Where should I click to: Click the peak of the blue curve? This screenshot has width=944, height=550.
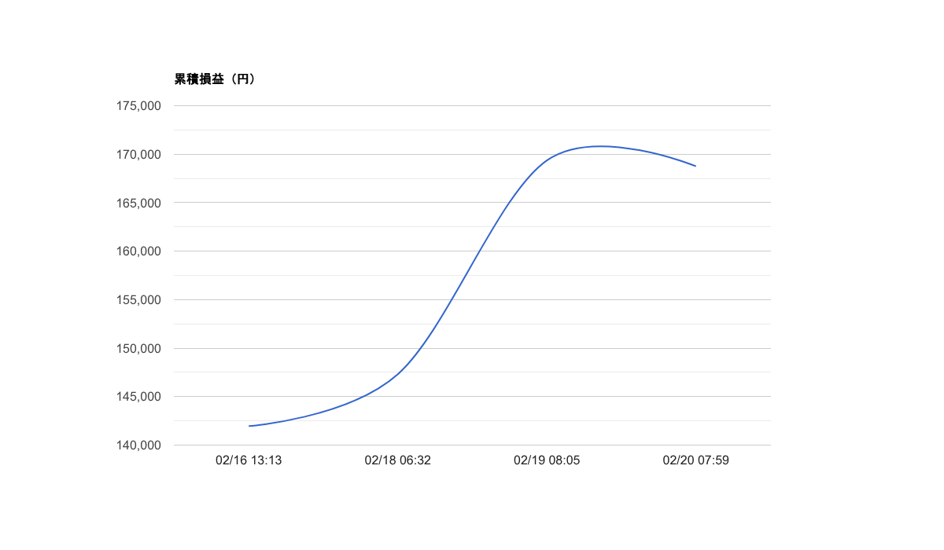(600, 146)
